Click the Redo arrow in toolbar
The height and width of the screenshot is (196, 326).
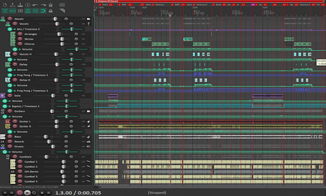pyautogui.click(x=43, y=5)
